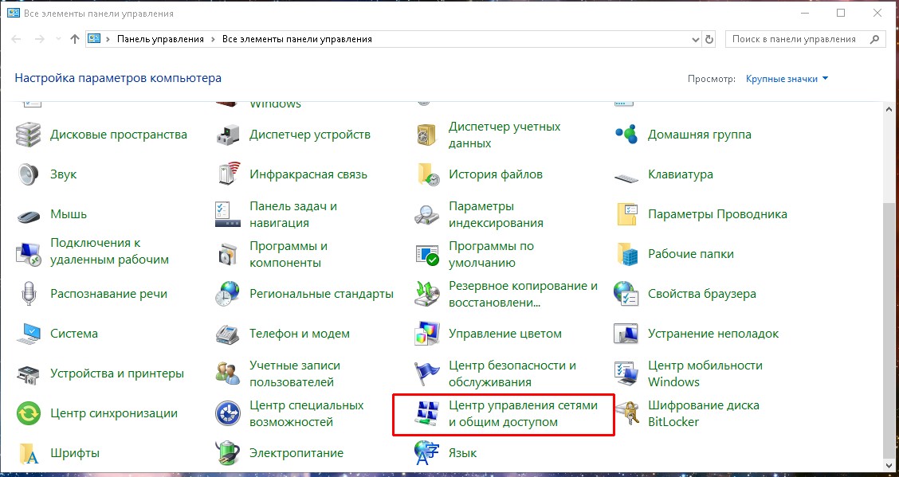
Task: Open Программы по умолчанию icon
Action: coord(426,254)
